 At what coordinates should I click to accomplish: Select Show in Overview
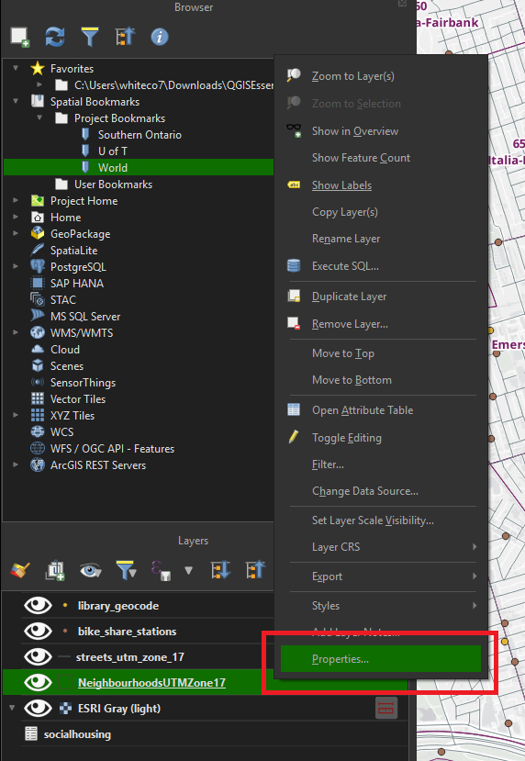[x=382, y=131]
